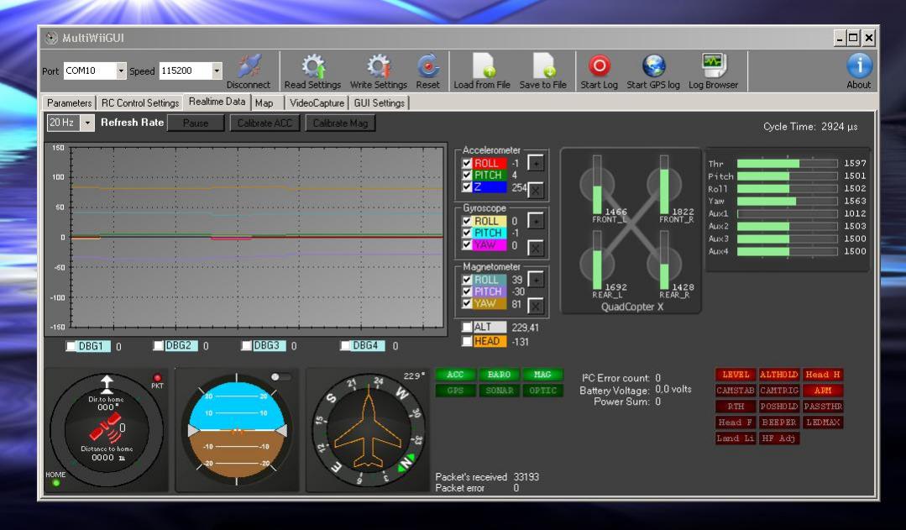Click the Pause button

coord(196,123)
